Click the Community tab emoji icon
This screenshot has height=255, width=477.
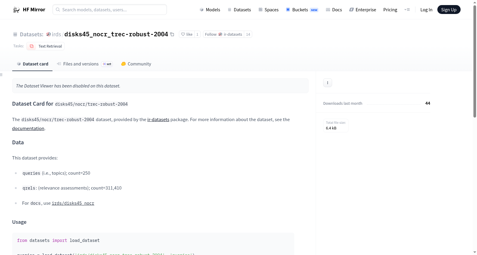point(123,64)
